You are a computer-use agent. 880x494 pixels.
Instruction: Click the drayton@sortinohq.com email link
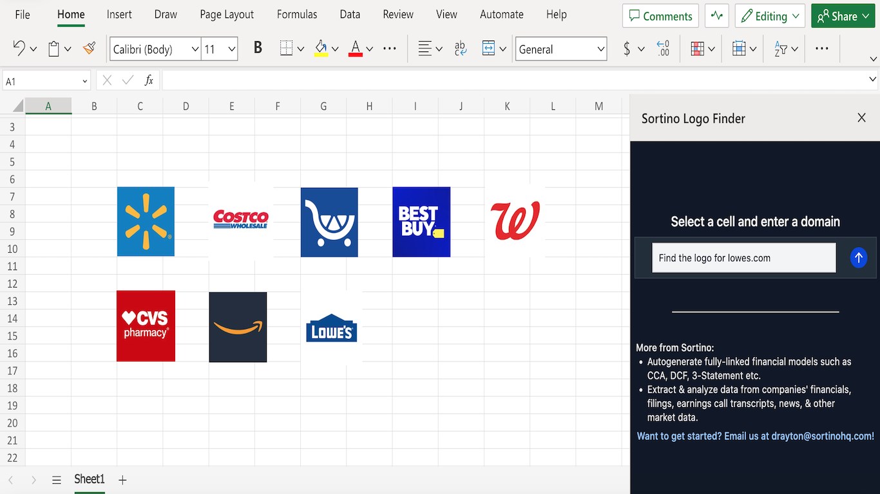[x=821, y=436]
